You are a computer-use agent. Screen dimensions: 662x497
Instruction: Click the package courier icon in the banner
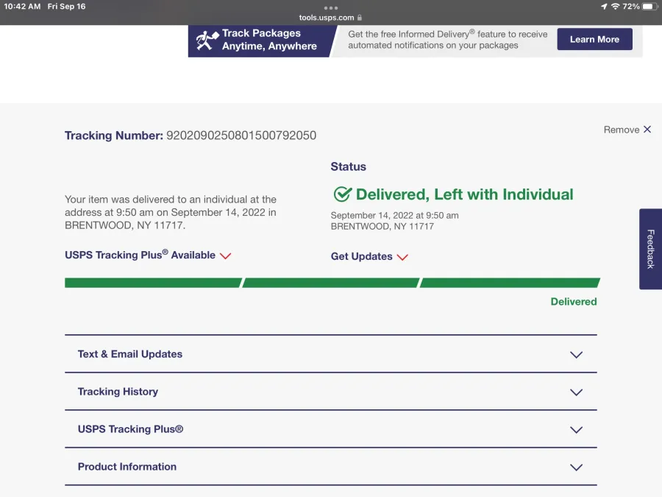(x=207, y=40)
